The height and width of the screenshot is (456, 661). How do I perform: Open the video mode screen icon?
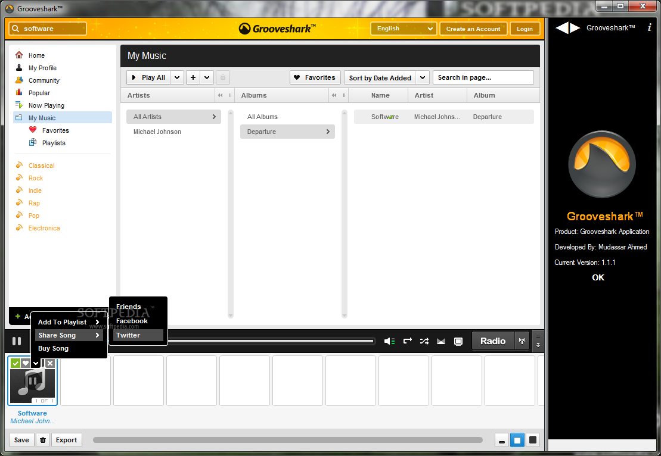pyautogui.click(x=458, y=341)
